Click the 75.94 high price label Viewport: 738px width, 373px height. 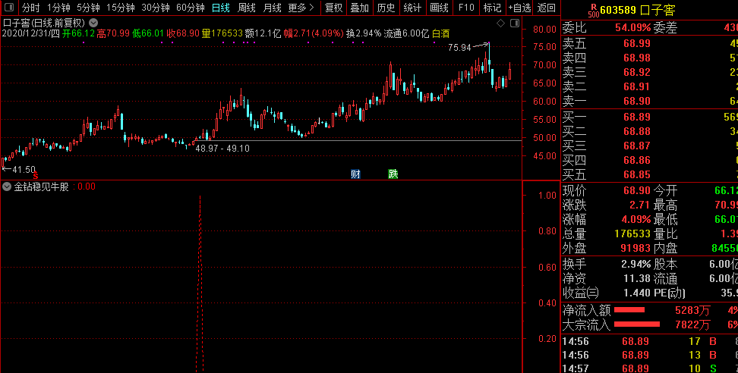tap(460, 48)
